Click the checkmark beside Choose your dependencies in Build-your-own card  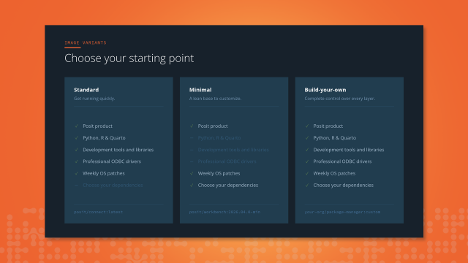(307, 185)
